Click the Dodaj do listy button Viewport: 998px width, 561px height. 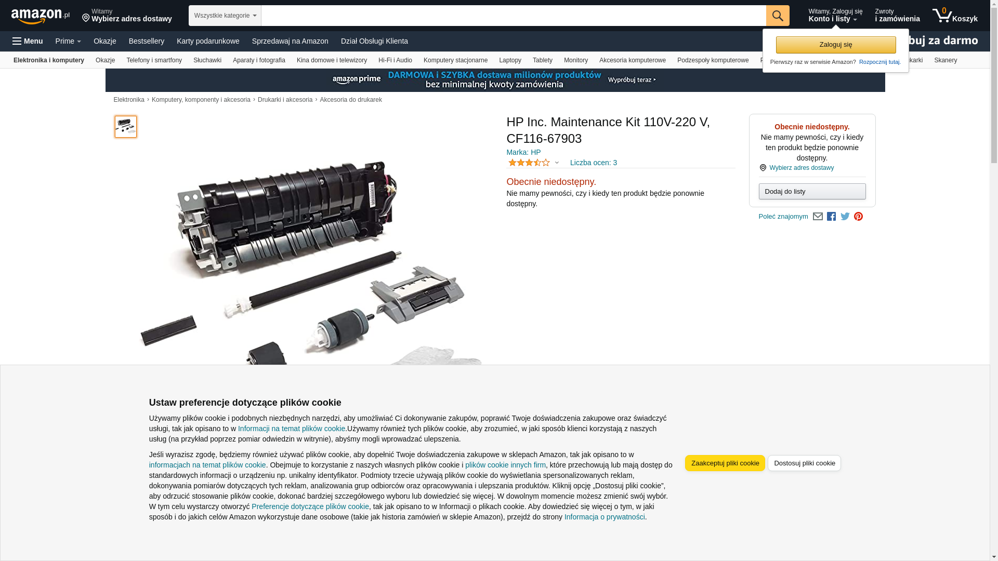click(812, 192)
